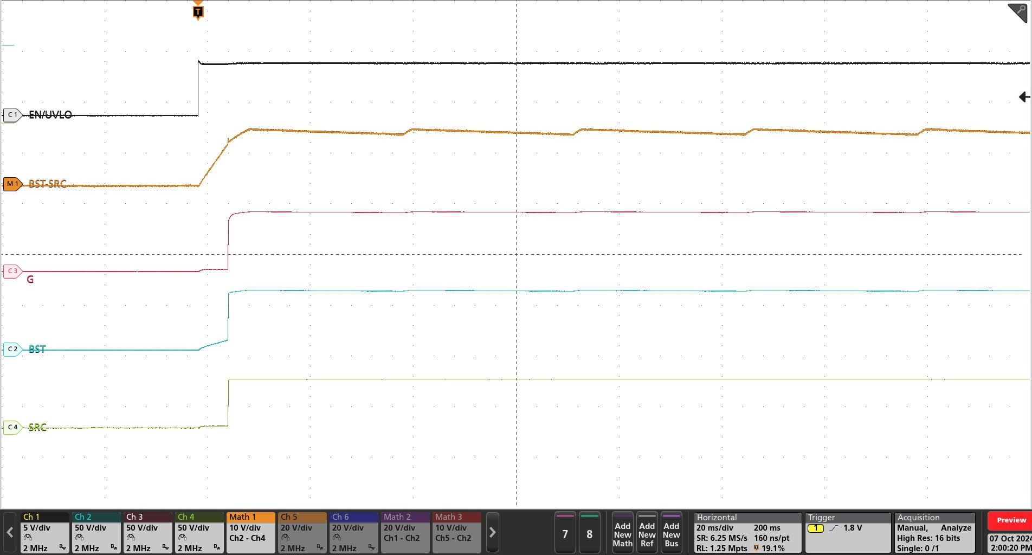Click the Bw icon on Ch 6 badge
This screenshot has height=555, width=1032.
[x=371, y=547]
